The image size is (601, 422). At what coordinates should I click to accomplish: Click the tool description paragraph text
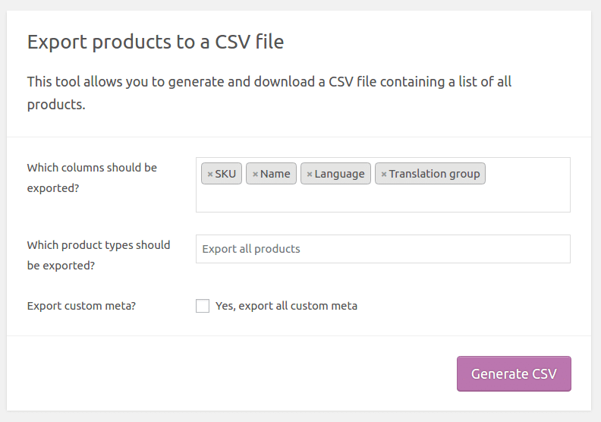pyautogui.click(x=269, y=93)
